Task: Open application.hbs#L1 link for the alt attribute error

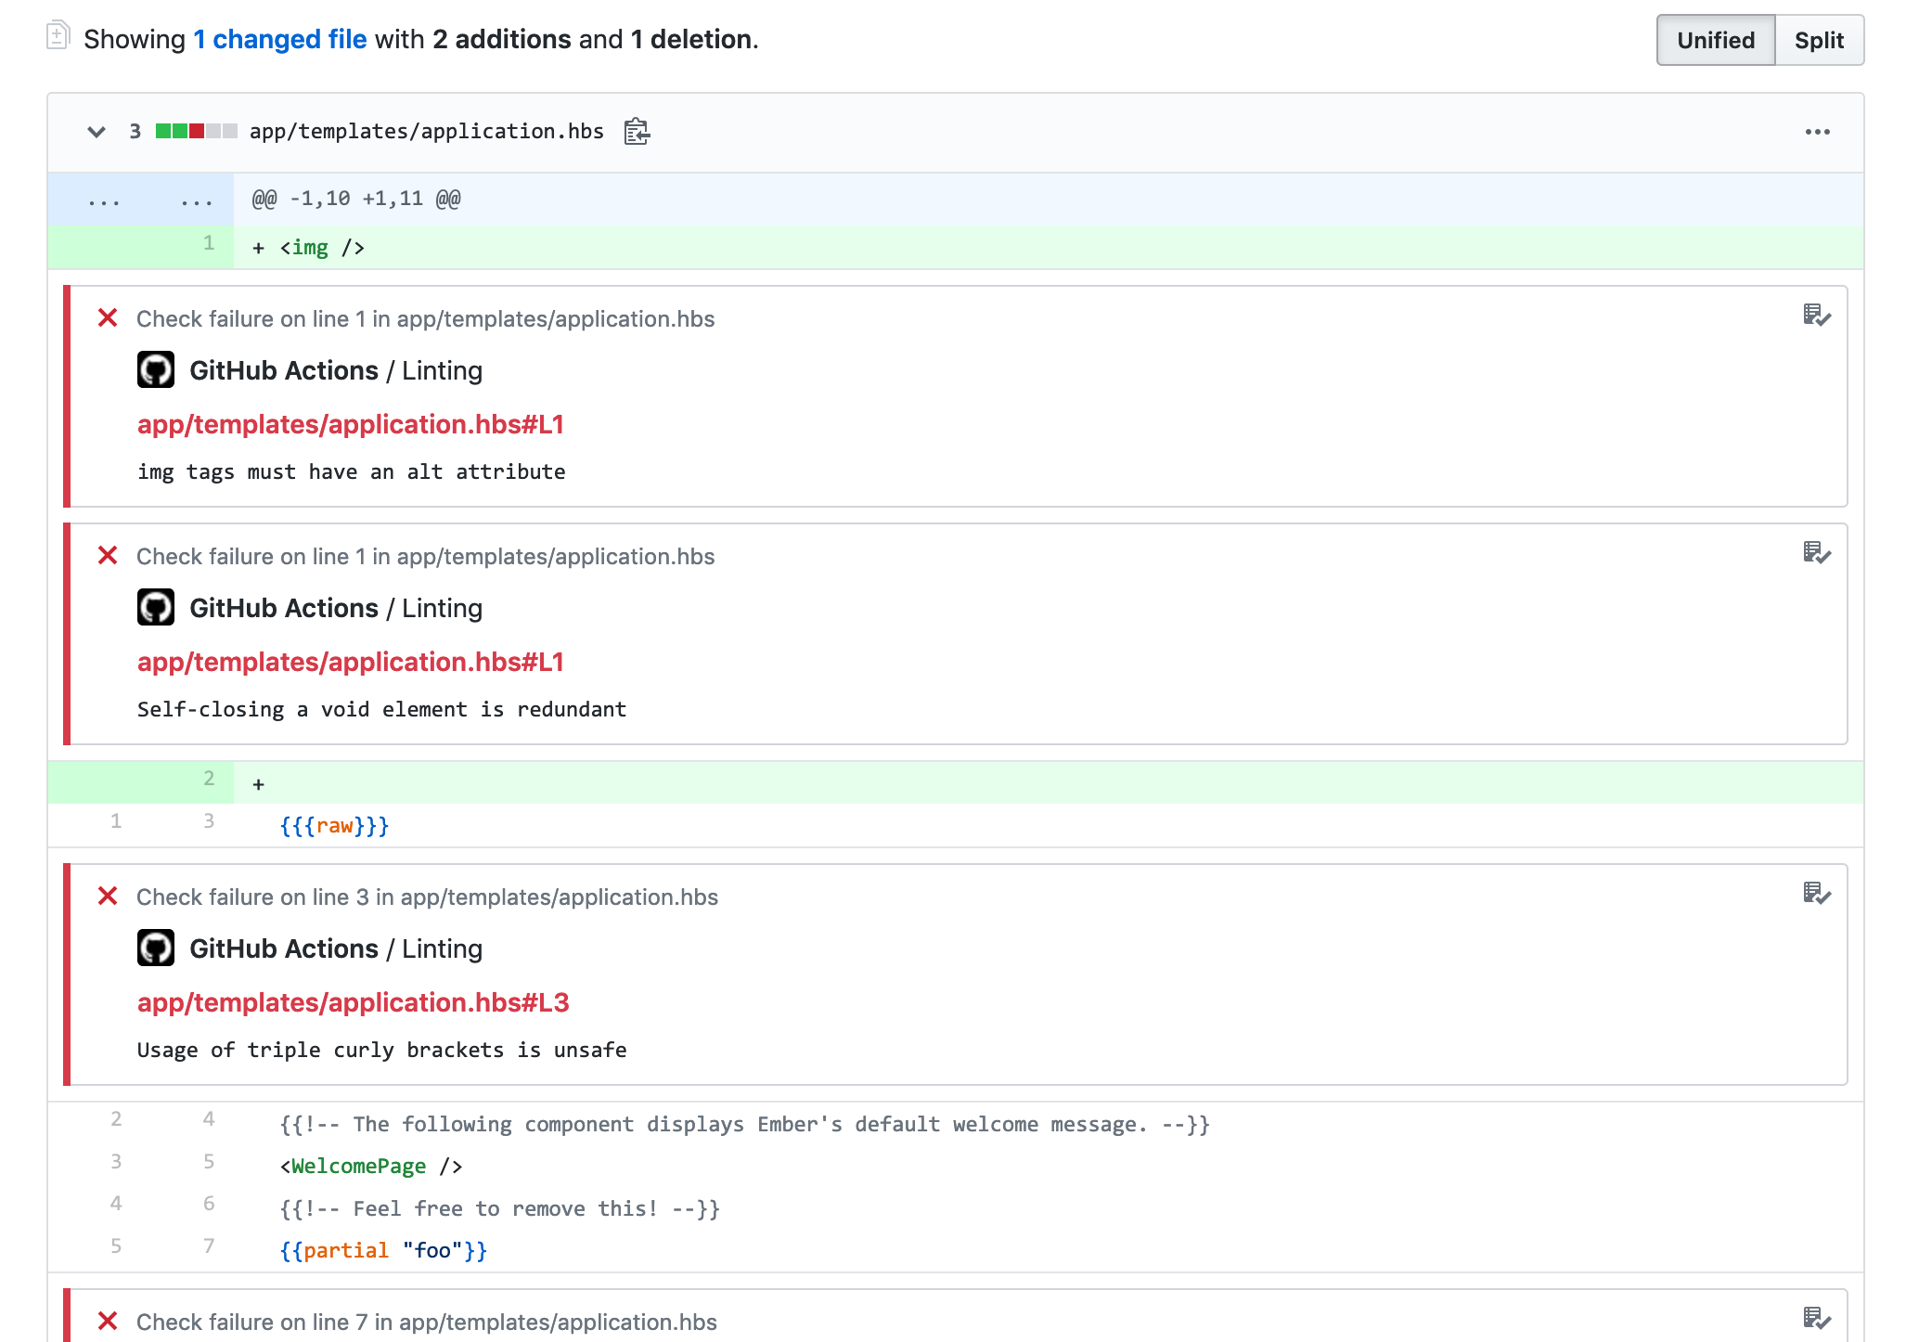Action: point(351,424)
